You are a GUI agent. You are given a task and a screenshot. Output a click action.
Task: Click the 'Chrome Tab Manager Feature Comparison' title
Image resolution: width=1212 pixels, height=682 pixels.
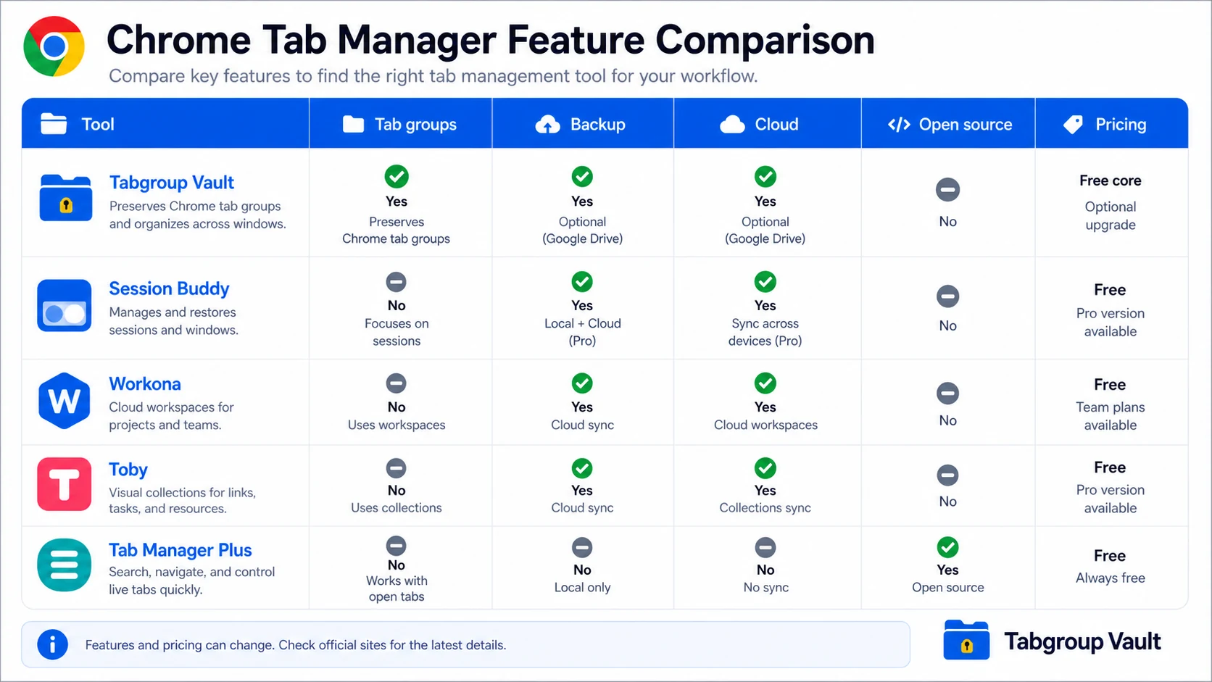(x=491, y=40)
